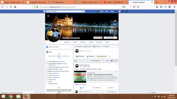Open the STEEM - THE CREATORS ECOSYSTEM link title

coord(100,75)
